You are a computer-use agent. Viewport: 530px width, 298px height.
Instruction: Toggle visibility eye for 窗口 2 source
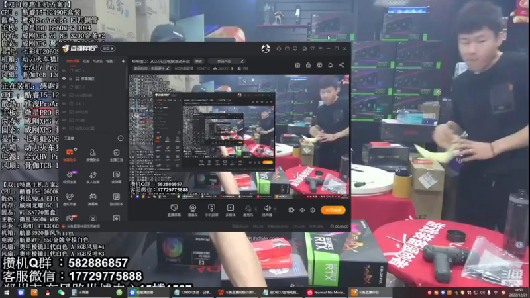point(64,87)
